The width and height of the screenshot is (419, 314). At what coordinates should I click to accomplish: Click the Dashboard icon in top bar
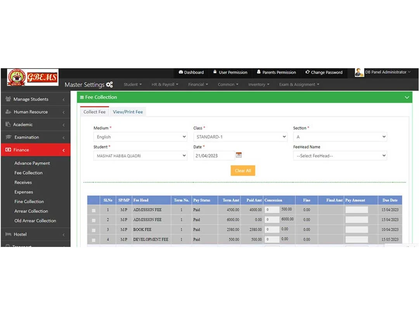pyautogui.click(x=181, y=72)
